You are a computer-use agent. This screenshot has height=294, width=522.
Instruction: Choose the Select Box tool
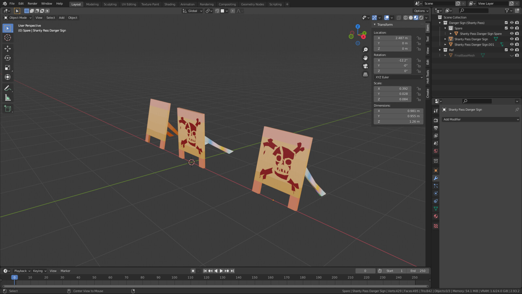click(x=8, y=28)
